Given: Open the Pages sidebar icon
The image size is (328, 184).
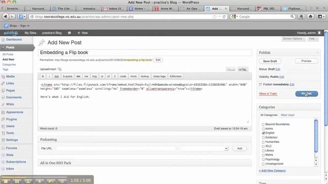Looking at the screenshot, I should click(3, 90).
